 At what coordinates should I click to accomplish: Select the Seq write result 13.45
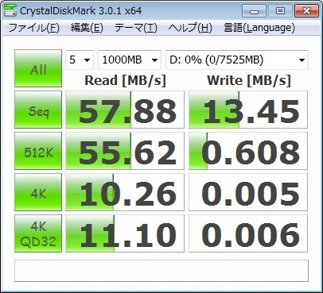248,110
